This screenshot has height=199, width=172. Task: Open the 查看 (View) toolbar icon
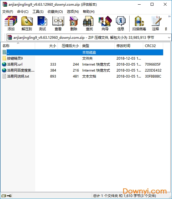(58, 24)
